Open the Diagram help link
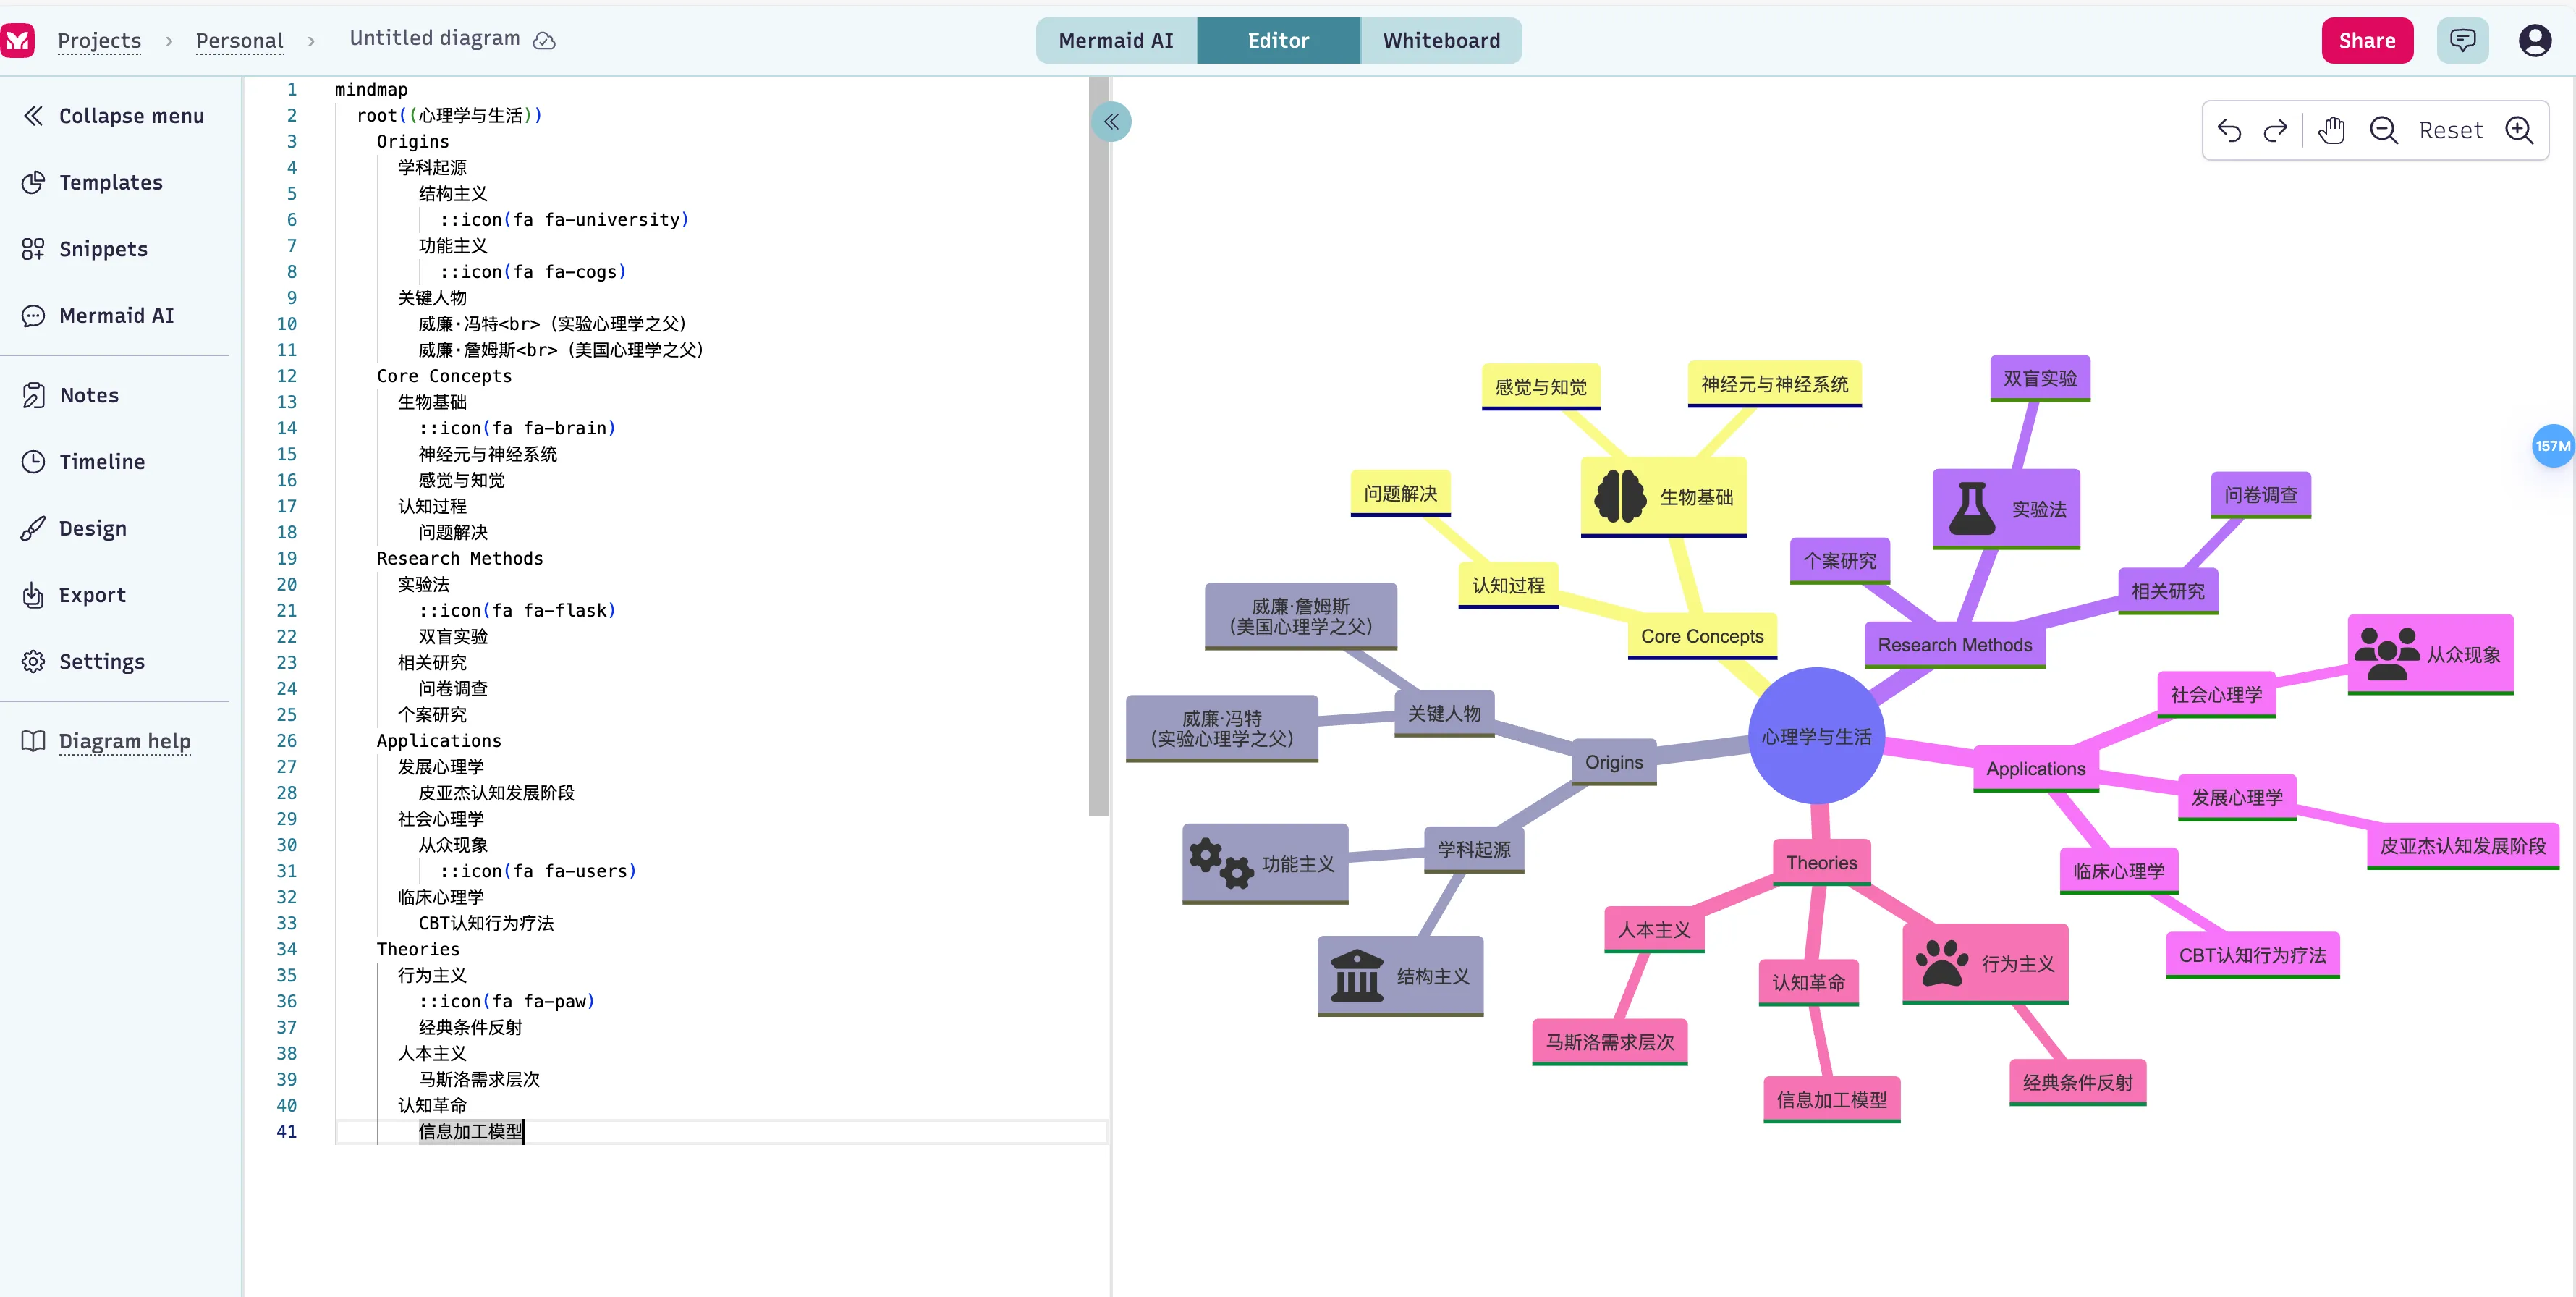The height and width of the screenshot is (1297, 2576). 124,741
